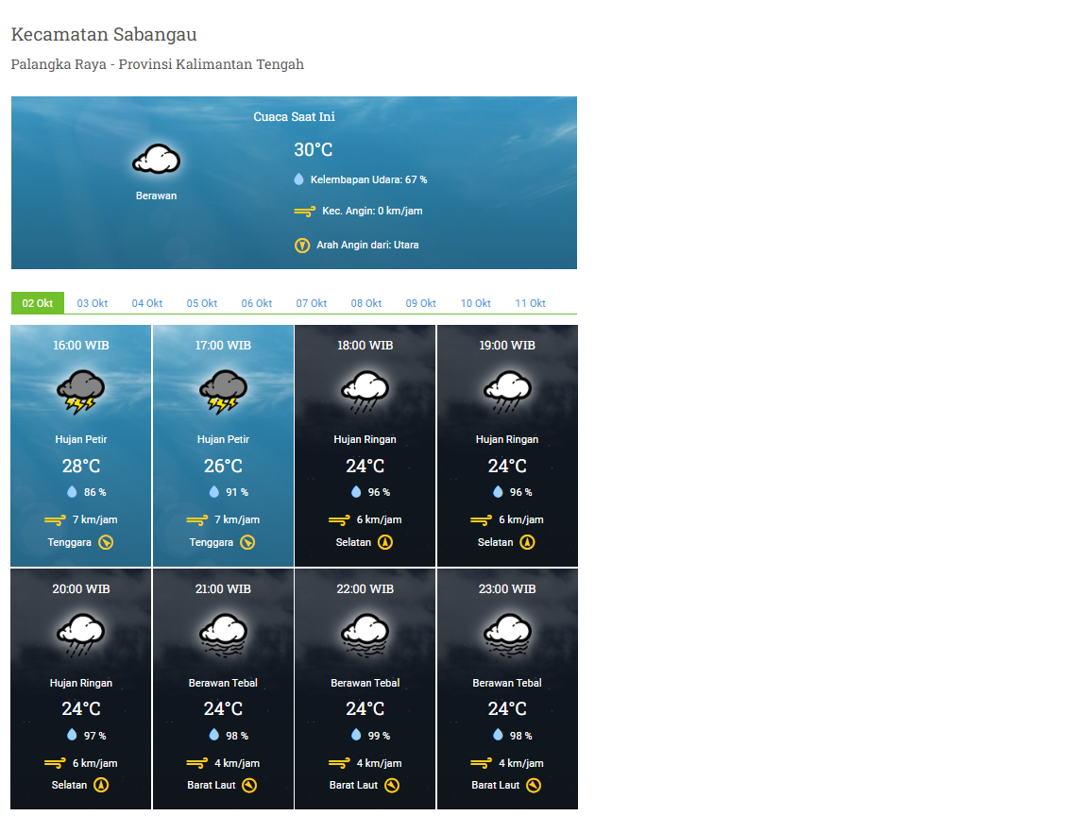
Task: Click the Selatan compass icon at 18:00 WIB
Action: pyautogui.click(x=385, y=543)
